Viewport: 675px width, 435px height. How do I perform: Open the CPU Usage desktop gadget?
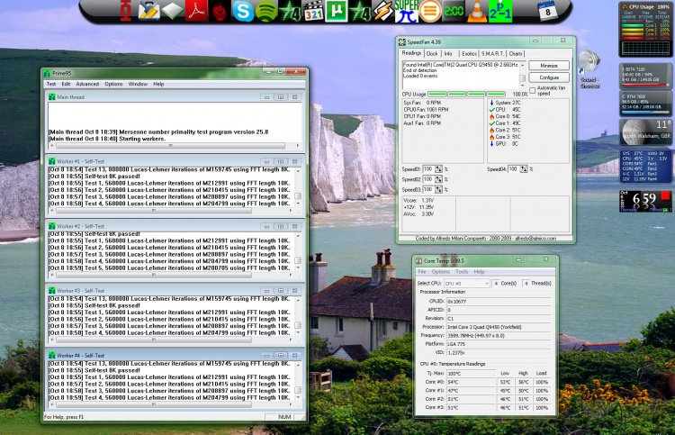pos(645,30)
